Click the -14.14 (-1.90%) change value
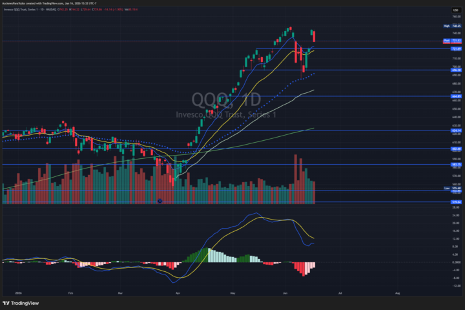The height and width of the screenshot is (310, 465). tap(112, 10)
